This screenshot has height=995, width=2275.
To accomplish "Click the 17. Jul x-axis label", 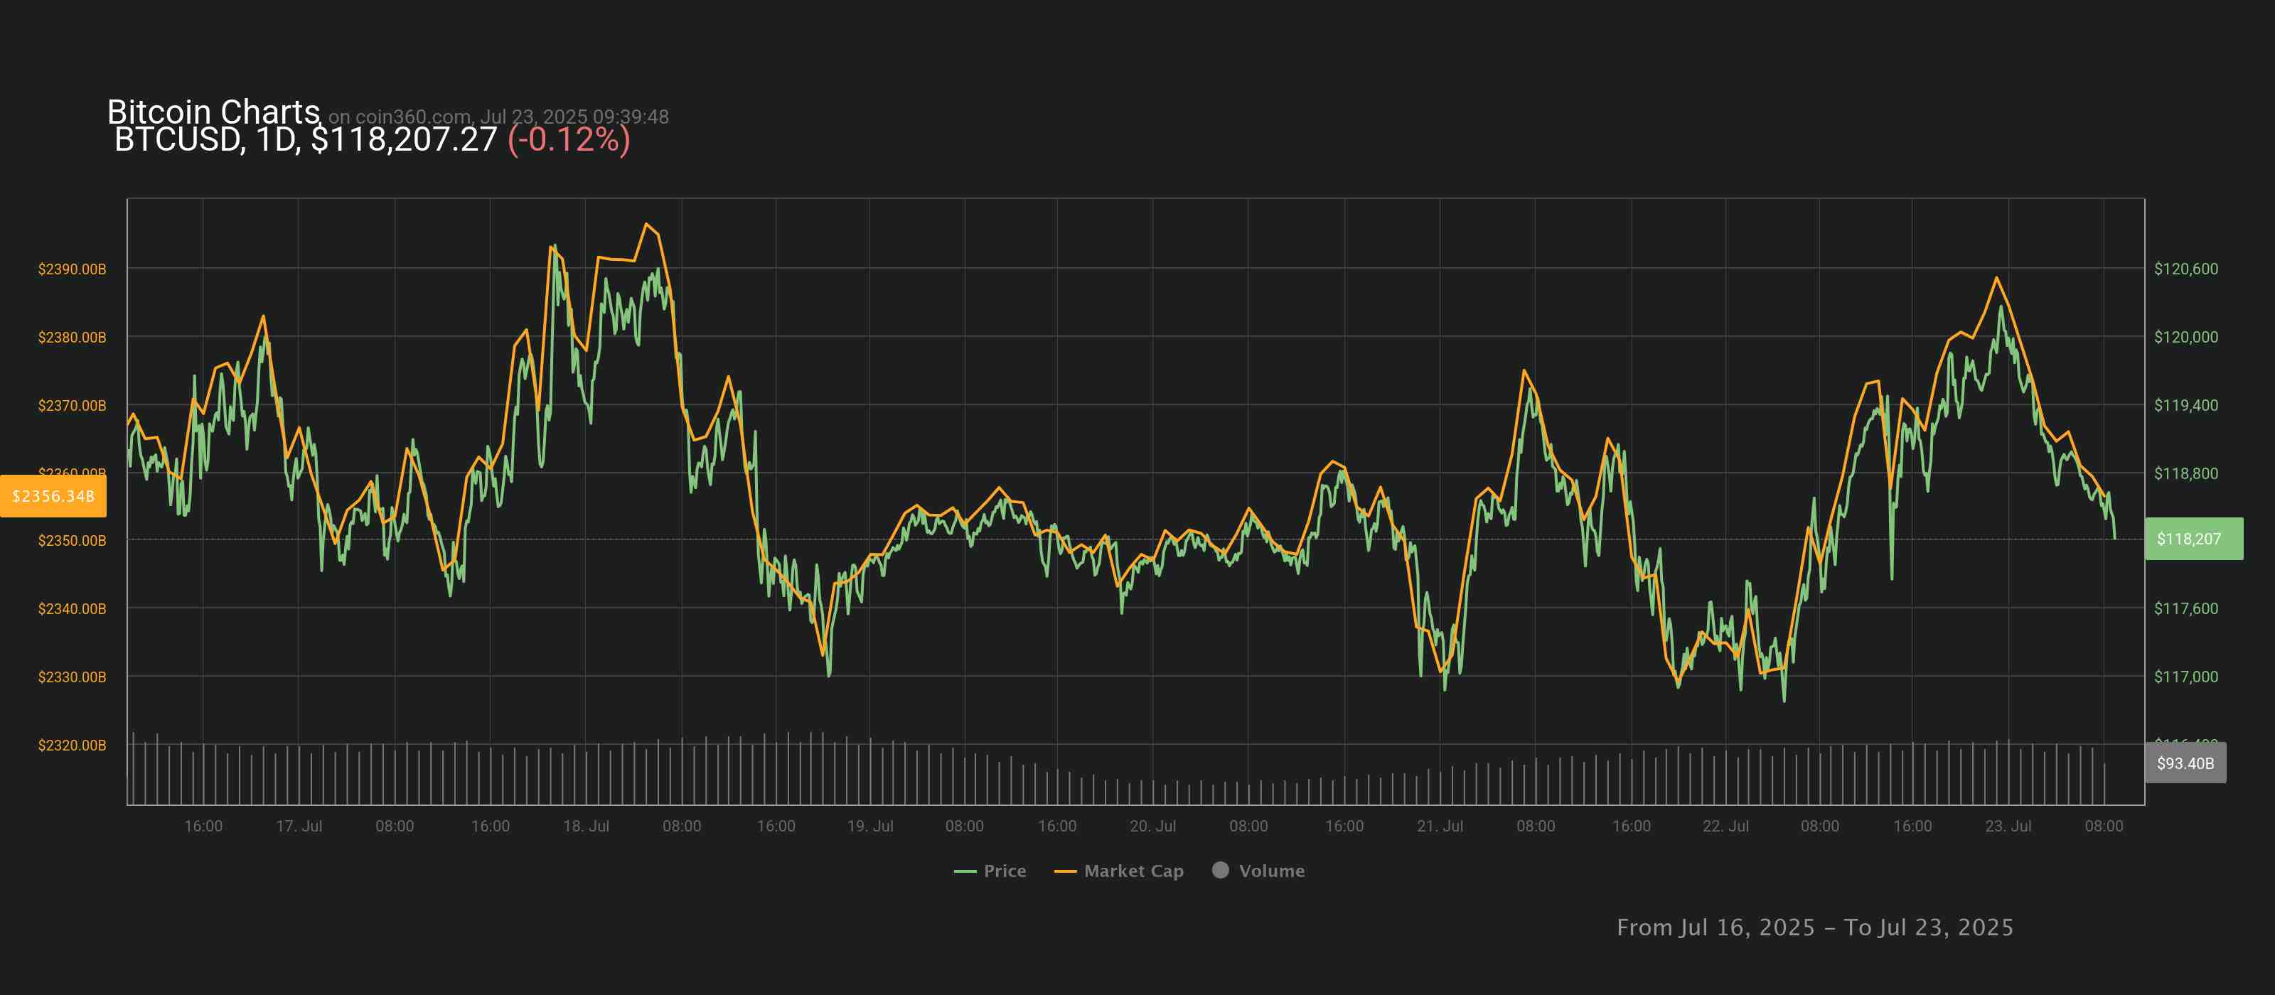I will [299, 827].
